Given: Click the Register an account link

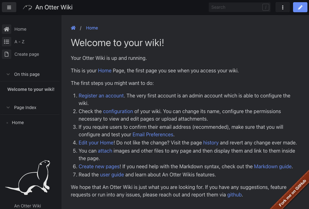Looking at the screenshot, I should click(x=101, y=96).
